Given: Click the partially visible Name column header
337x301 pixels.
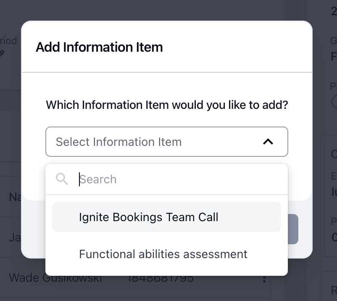Looking at the screenshot, I should [x=15, y=197].
